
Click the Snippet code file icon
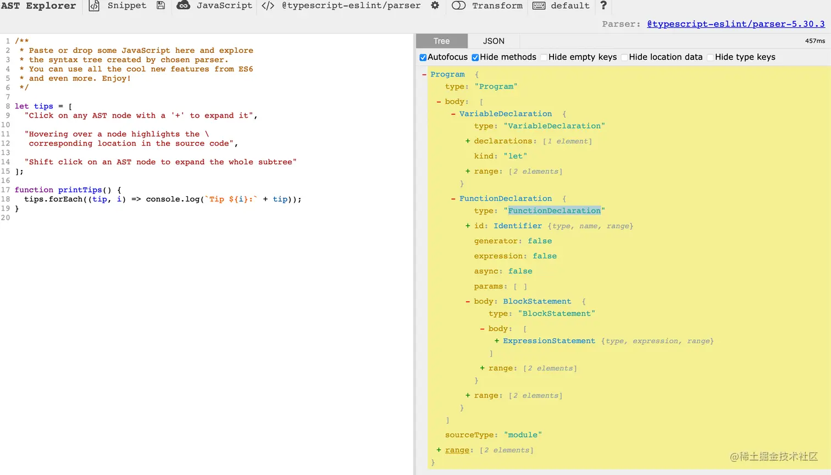[94, 5]
